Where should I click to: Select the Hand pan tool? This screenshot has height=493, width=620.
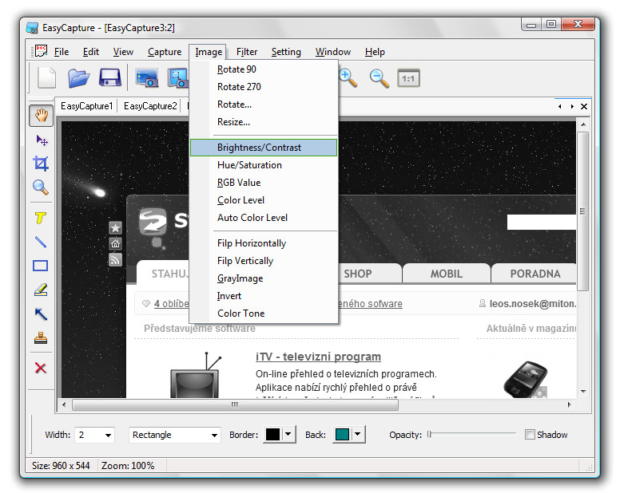[x=41, y=116]
